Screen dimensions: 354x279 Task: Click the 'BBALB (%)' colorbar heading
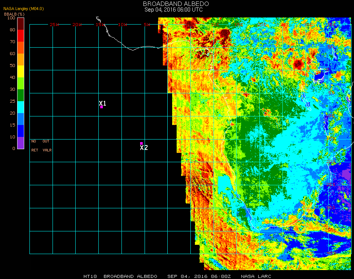(x=14, y=14)
